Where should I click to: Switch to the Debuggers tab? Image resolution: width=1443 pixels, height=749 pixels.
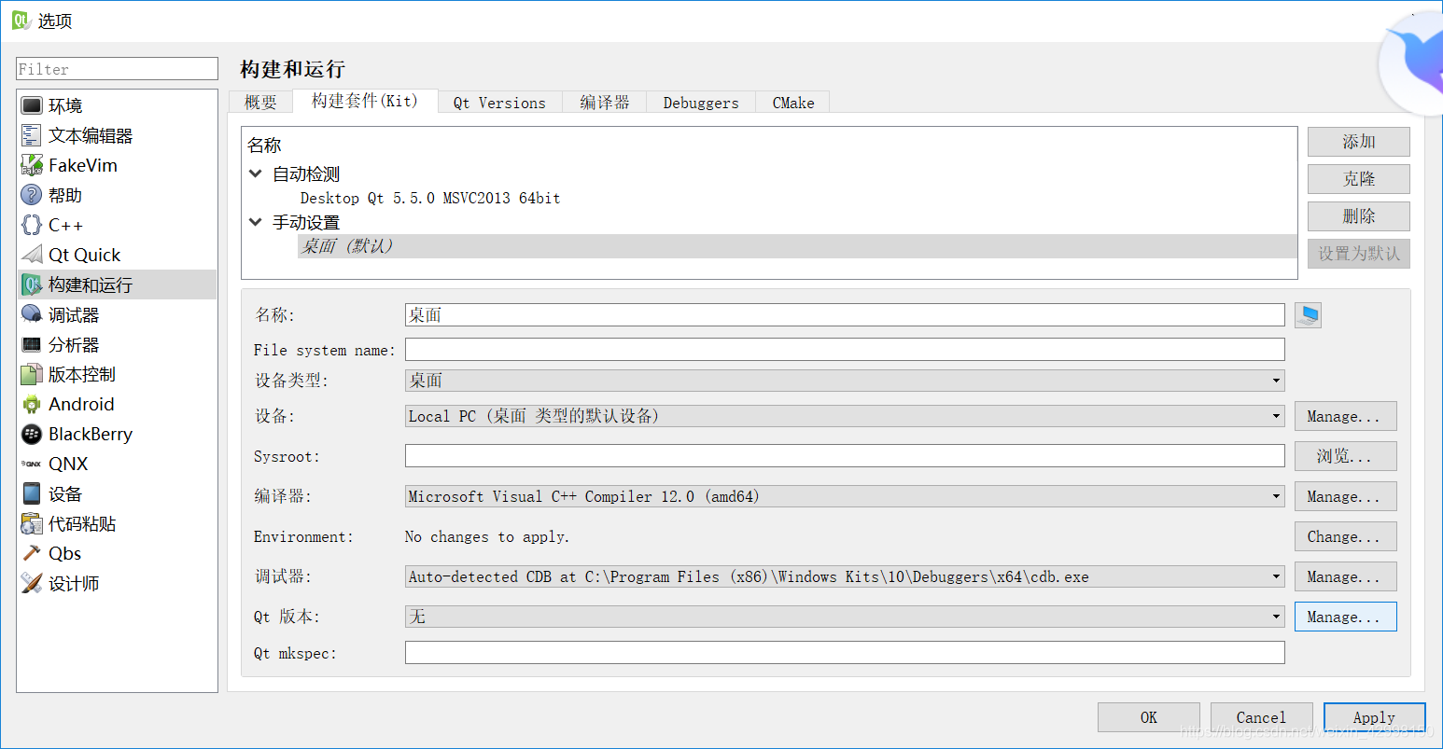pos(701,103)
